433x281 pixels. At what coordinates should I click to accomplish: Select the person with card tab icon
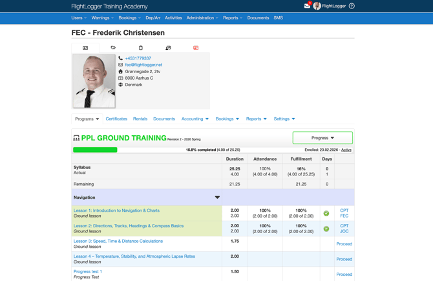point(168,47)
